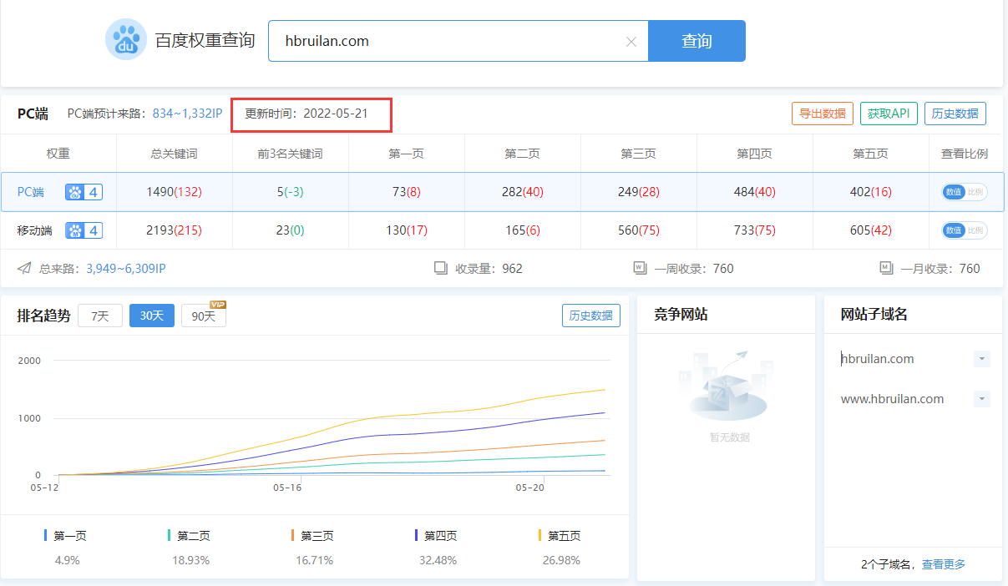Viewport: 1008px width, 586px height.
Task: Expand dropdown next to www.hbruilan.com subdomain
Action: 982,399
